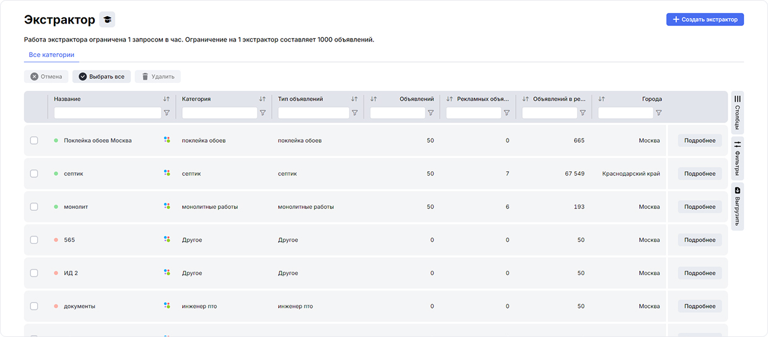Select checkbox next to ИД 2
This screenshot has width=768, height=337.
coord(34,273)
